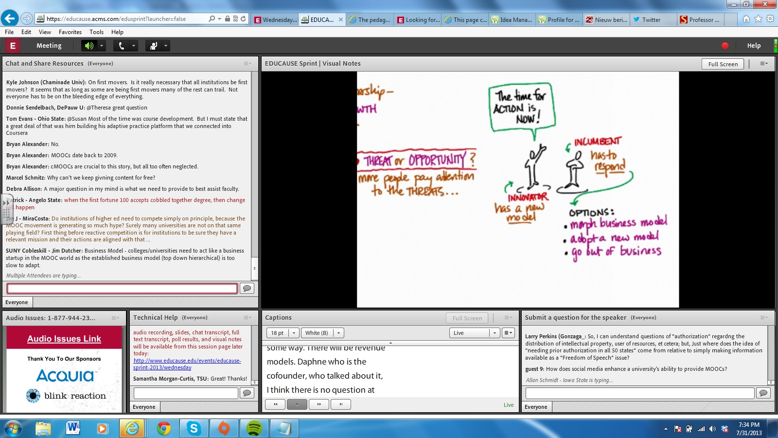Click the phone call icon
778x438 pixels.
tap(121, 46)
